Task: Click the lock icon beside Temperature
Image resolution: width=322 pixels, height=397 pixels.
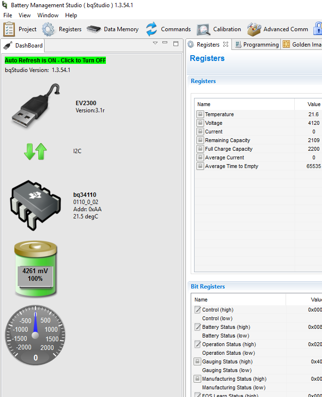Action: coord(200,114)
